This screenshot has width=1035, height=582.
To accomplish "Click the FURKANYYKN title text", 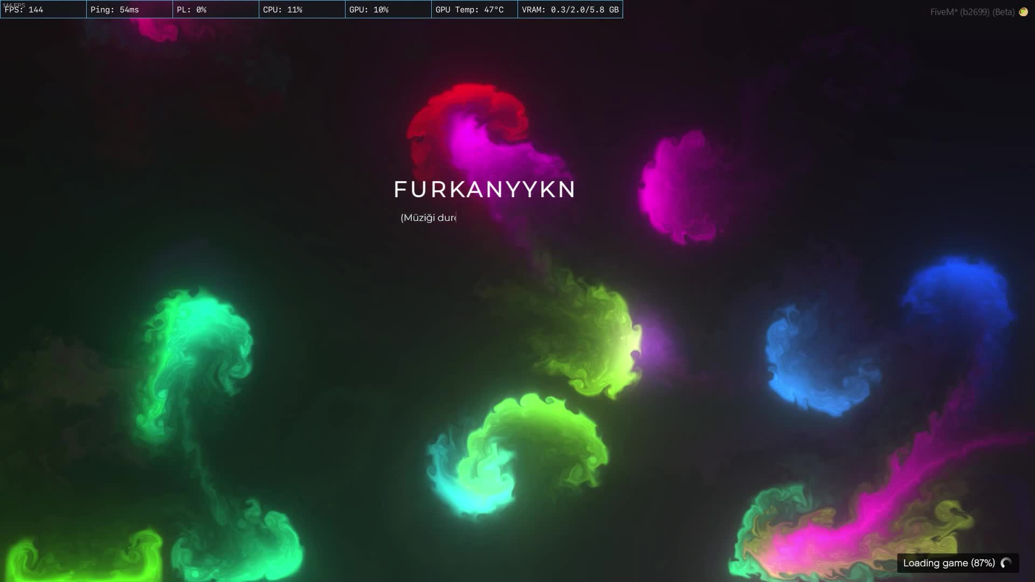I will 485,190.
